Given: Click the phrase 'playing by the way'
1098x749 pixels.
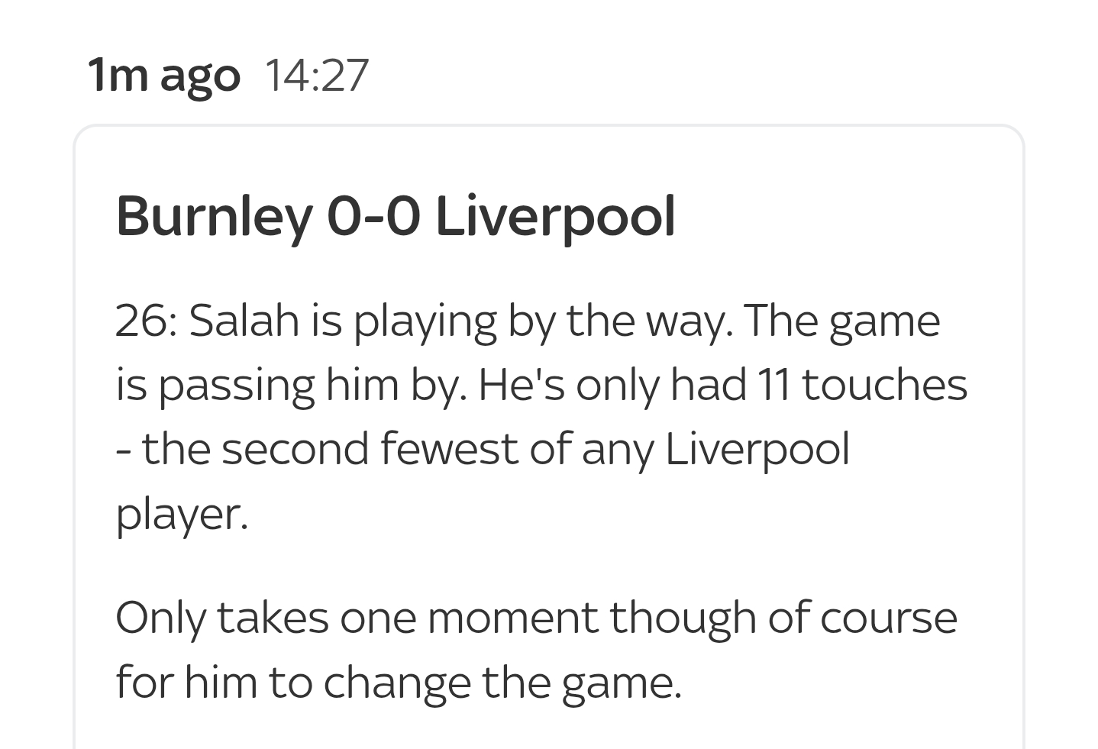Looking at the screenshot, I should point(545,321).
